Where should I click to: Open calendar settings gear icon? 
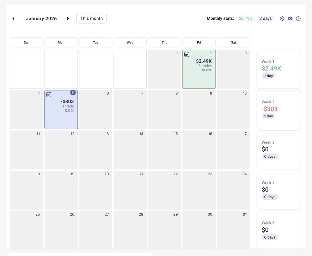(x=282, y=18)
